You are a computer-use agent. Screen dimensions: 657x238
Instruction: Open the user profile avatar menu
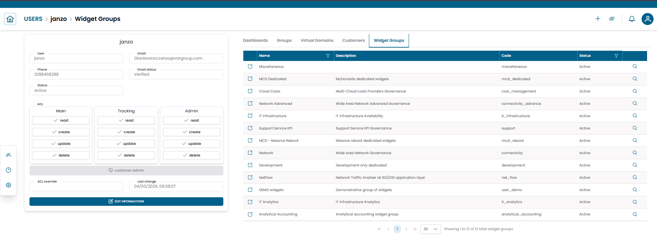click(x=647, y=19)
